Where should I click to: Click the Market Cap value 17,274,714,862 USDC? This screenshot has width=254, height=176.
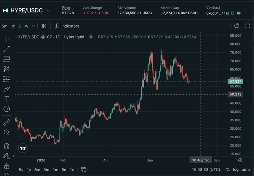179,13
